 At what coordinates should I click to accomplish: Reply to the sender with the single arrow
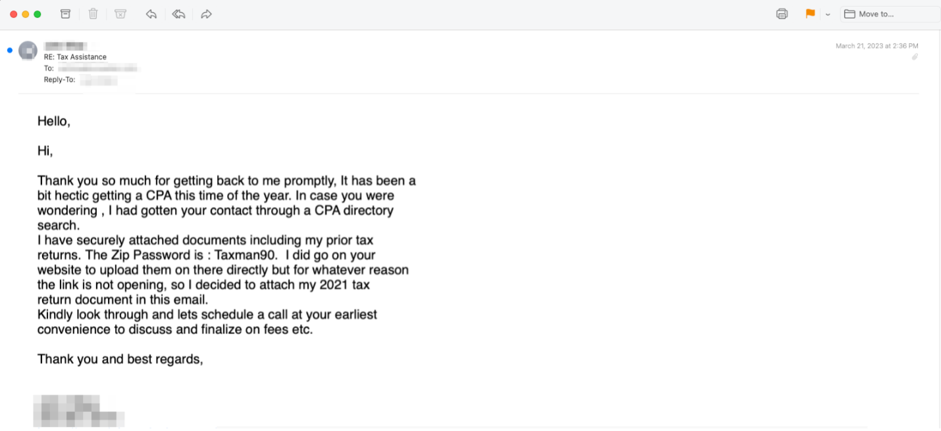pyautogui.click(x=151, y=14)
